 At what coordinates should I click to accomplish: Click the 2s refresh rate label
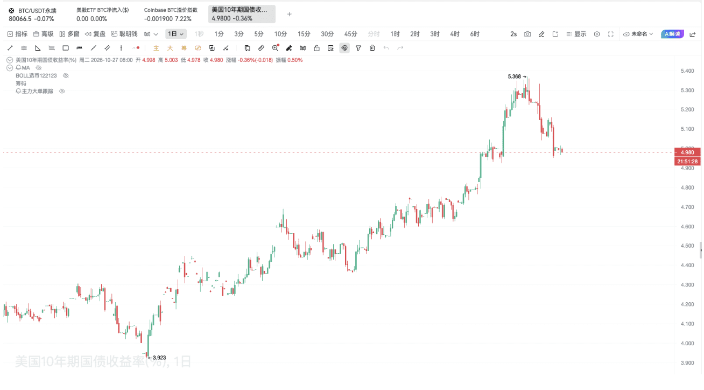513,34
